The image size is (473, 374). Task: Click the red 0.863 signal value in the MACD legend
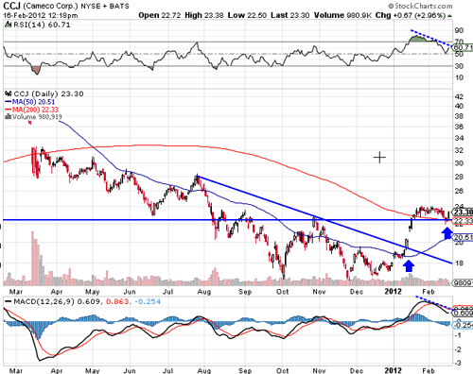117,301
